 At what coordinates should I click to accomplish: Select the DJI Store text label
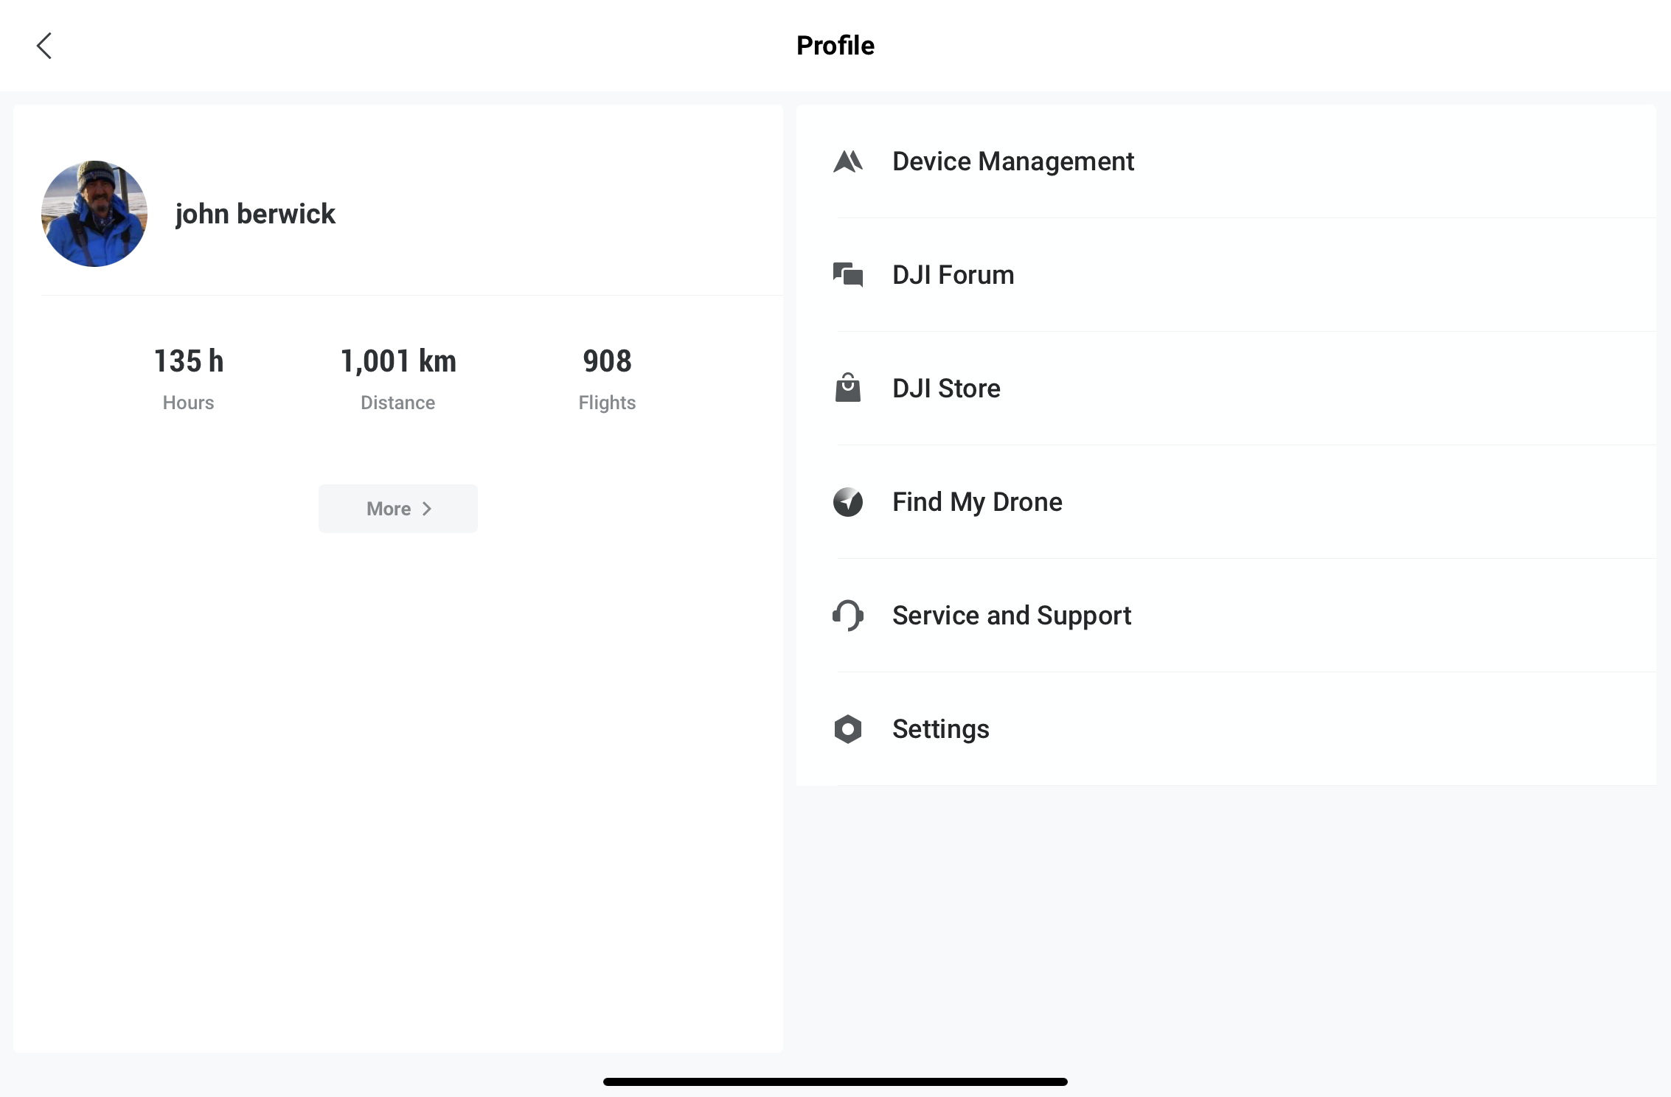tap(946, 389)
